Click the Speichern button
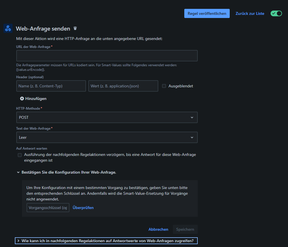This screenshot has width=288, height=247. (x=185, y=229)
